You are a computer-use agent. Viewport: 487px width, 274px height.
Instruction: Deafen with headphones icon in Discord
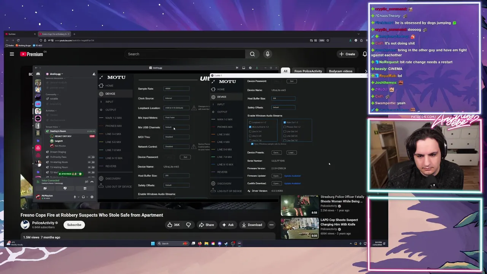(83, 197)
